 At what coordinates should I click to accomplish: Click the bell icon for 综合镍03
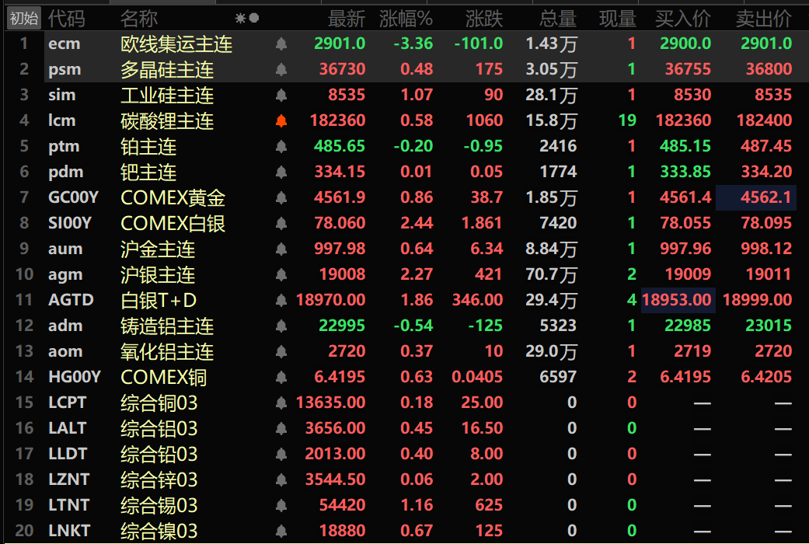281,531
